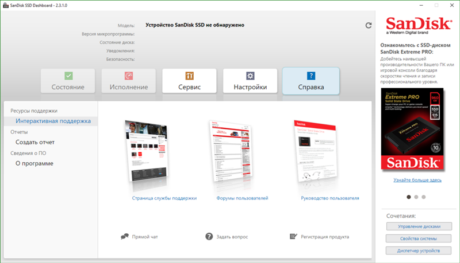Open the Сервис tab label
The height and width of the screenshot is (263, 460).
[190, 87]
